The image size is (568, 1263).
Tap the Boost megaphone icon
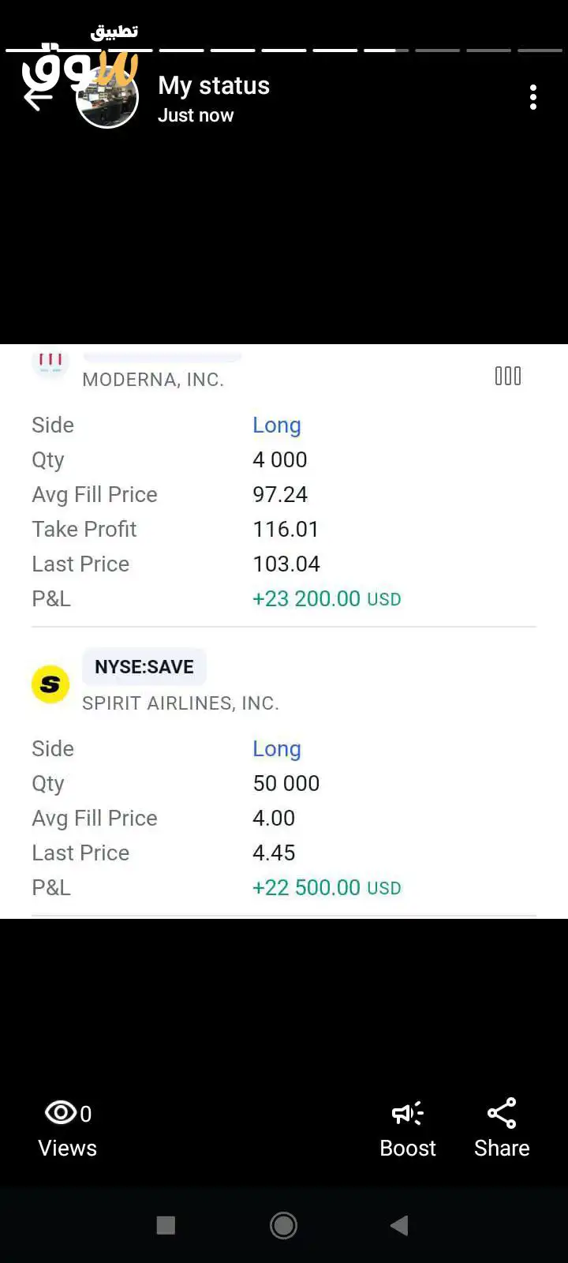(407, 1113)
